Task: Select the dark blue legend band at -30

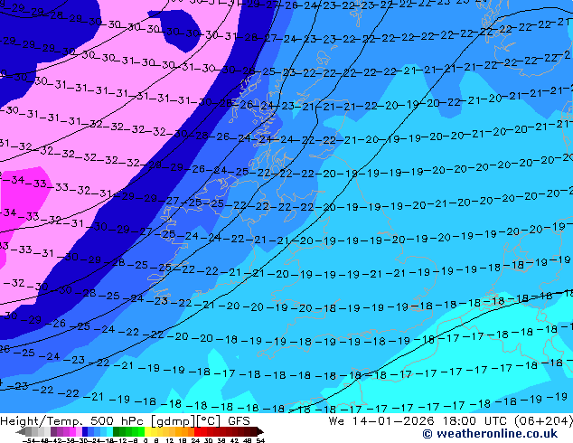Action: pyautogui.click(x=85, y=431)
